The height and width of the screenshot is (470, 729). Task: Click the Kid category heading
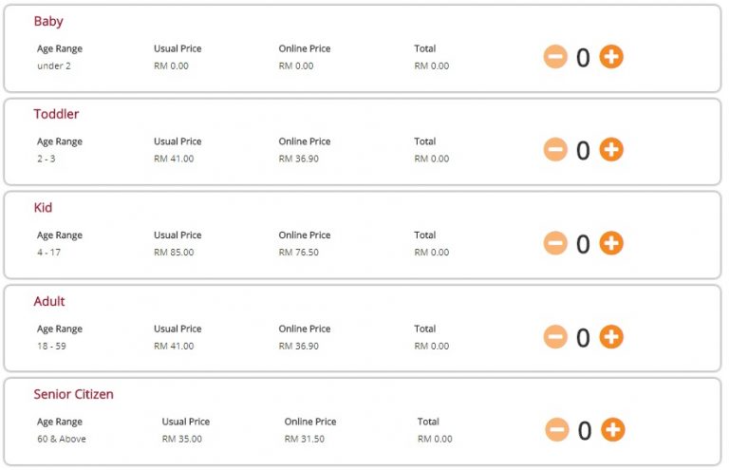tap(44, 207)
